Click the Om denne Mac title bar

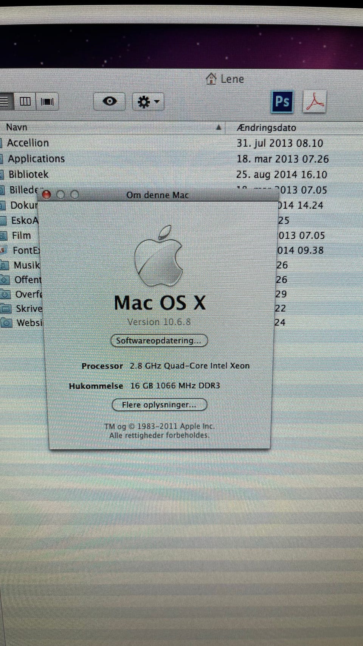[x=157, y=195]
